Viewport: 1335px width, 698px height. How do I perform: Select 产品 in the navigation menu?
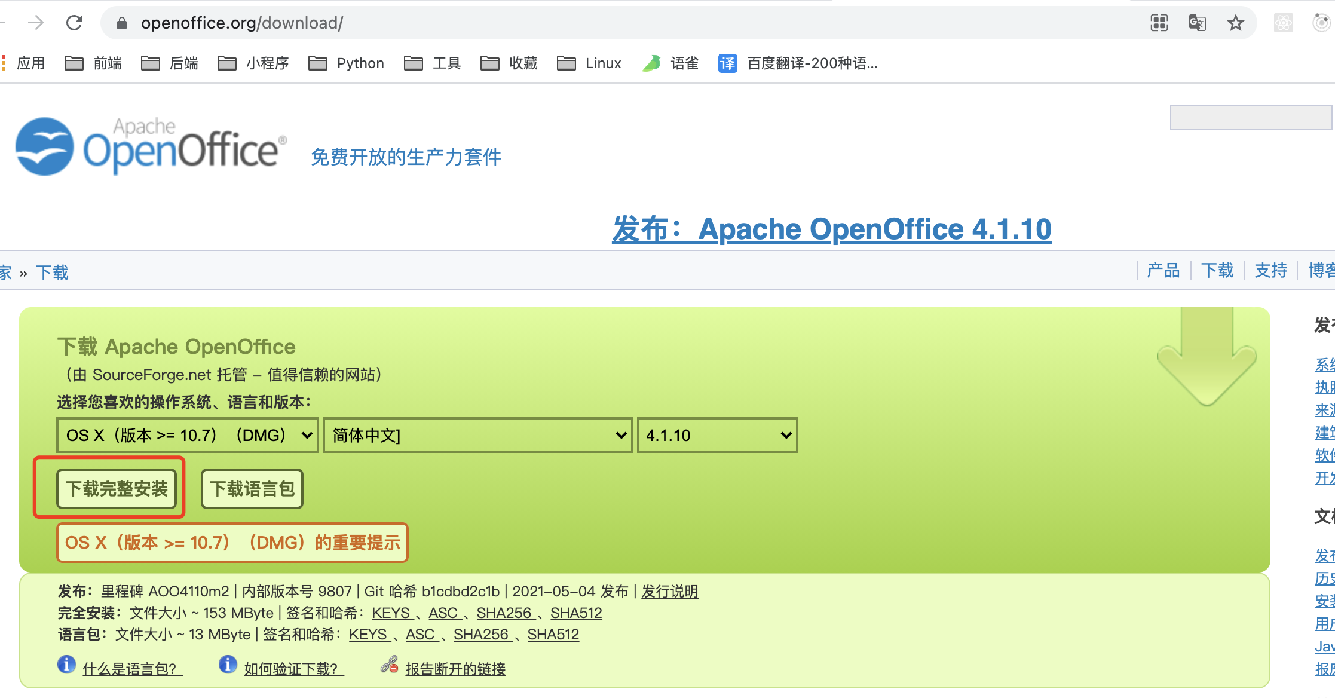(1162, 271)
